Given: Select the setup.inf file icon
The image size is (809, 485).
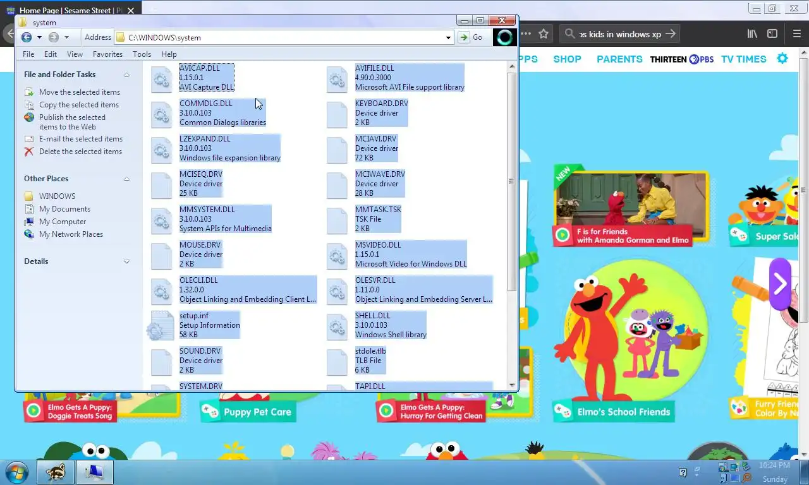Looking at the screenshot, I should (160, 326).
